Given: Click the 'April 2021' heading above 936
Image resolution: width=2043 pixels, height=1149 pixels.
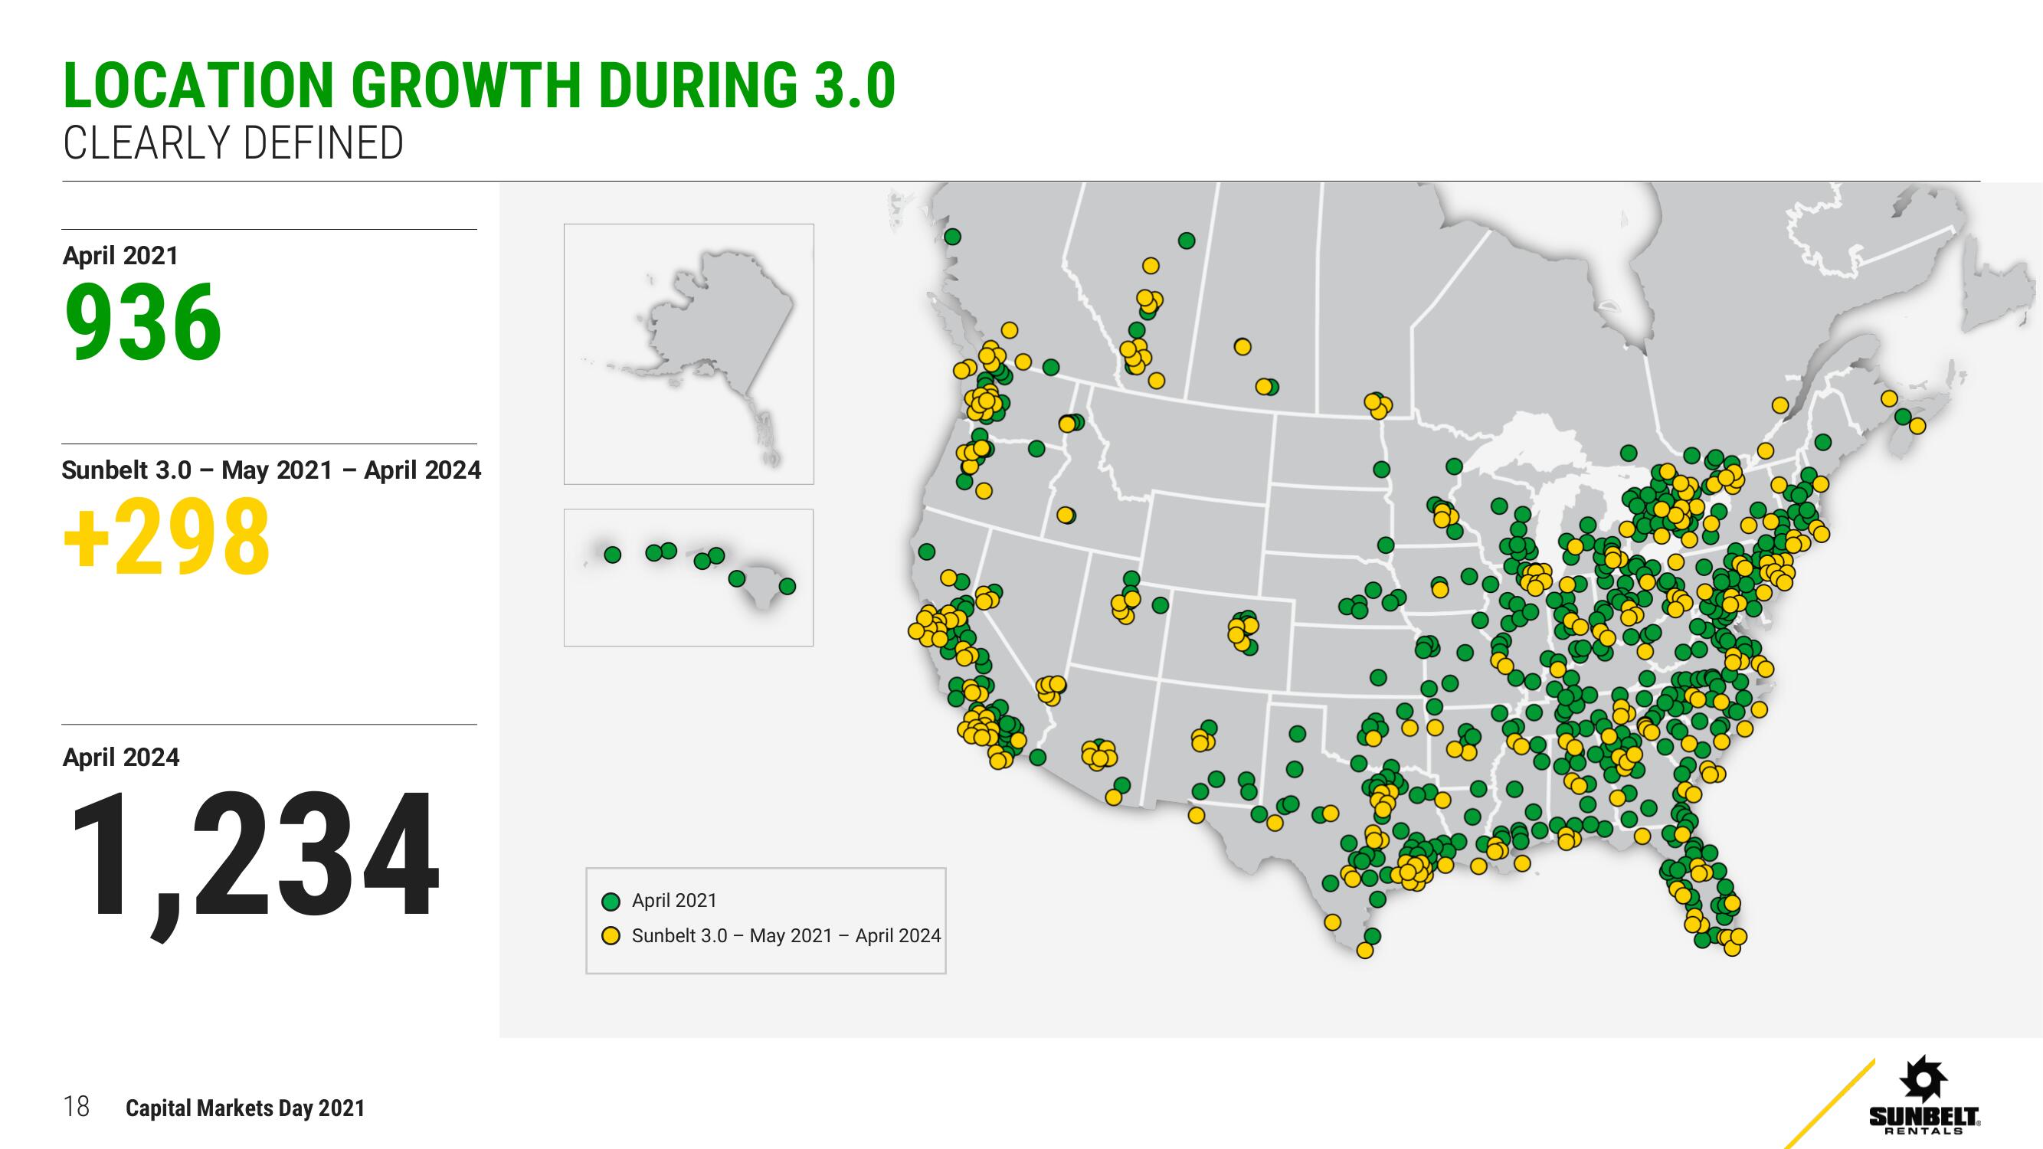Looking at the screenshot, I should [120, 256].
